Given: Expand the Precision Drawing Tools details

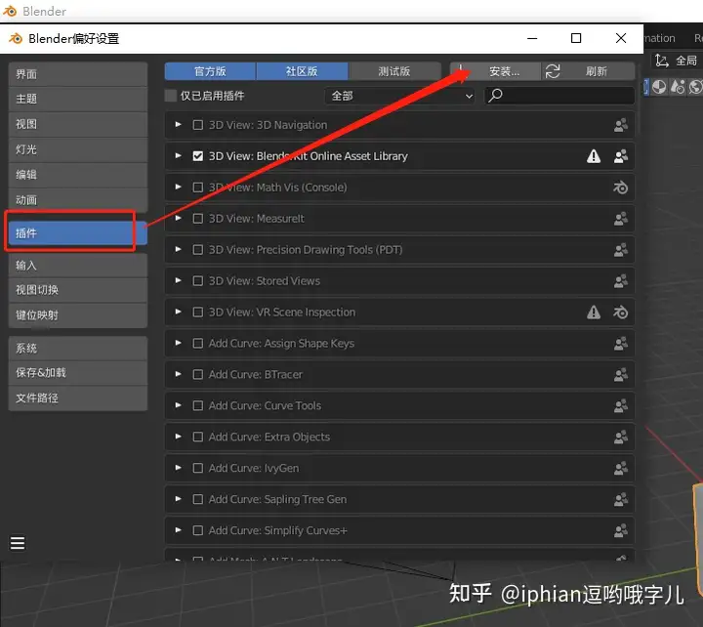Looking at the screenshot, I should (179, 249).
